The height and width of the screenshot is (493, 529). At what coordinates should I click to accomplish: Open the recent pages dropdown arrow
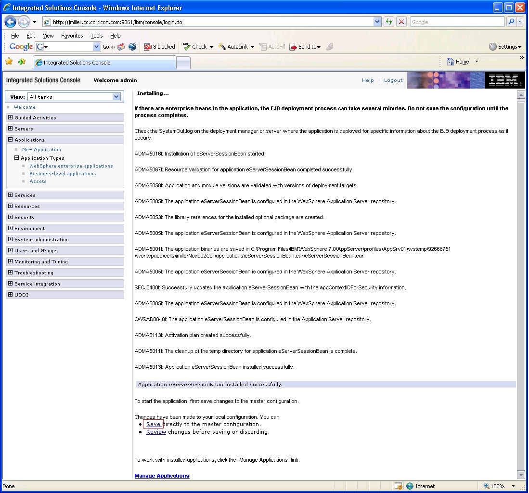coord(34,22)
